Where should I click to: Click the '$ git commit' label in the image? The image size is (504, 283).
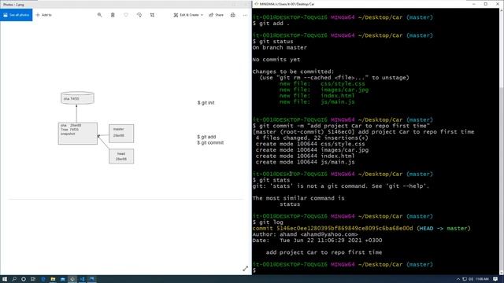(x=210, y=142)
